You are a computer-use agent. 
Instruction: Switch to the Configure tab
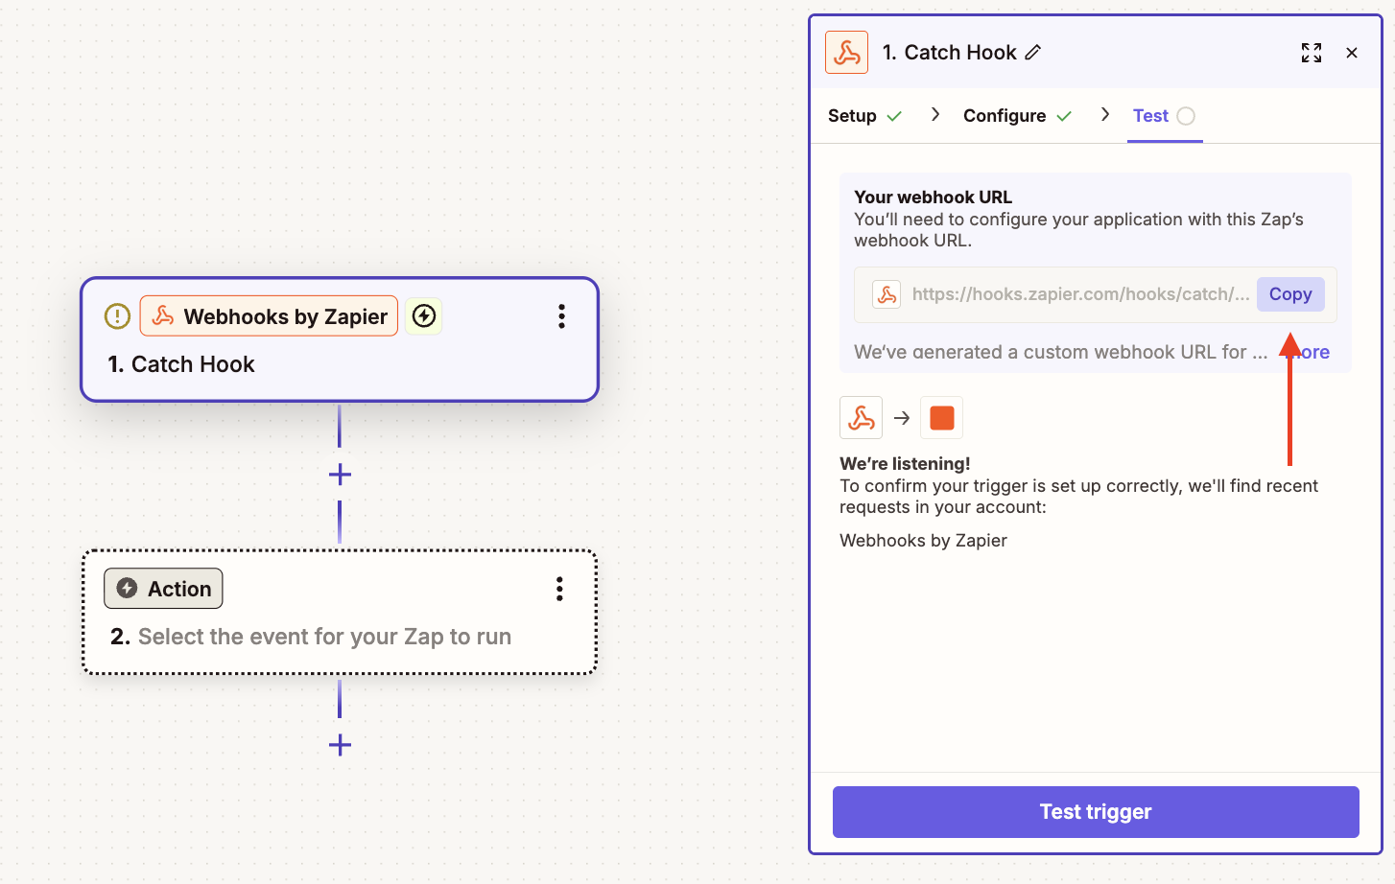point(1017,116)
